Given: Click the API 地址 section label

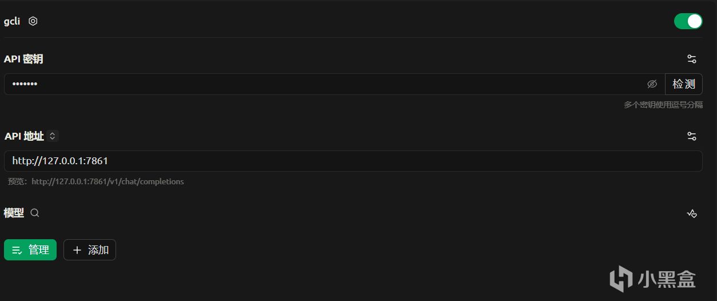Looking at the screenshot, I should 24,136.
